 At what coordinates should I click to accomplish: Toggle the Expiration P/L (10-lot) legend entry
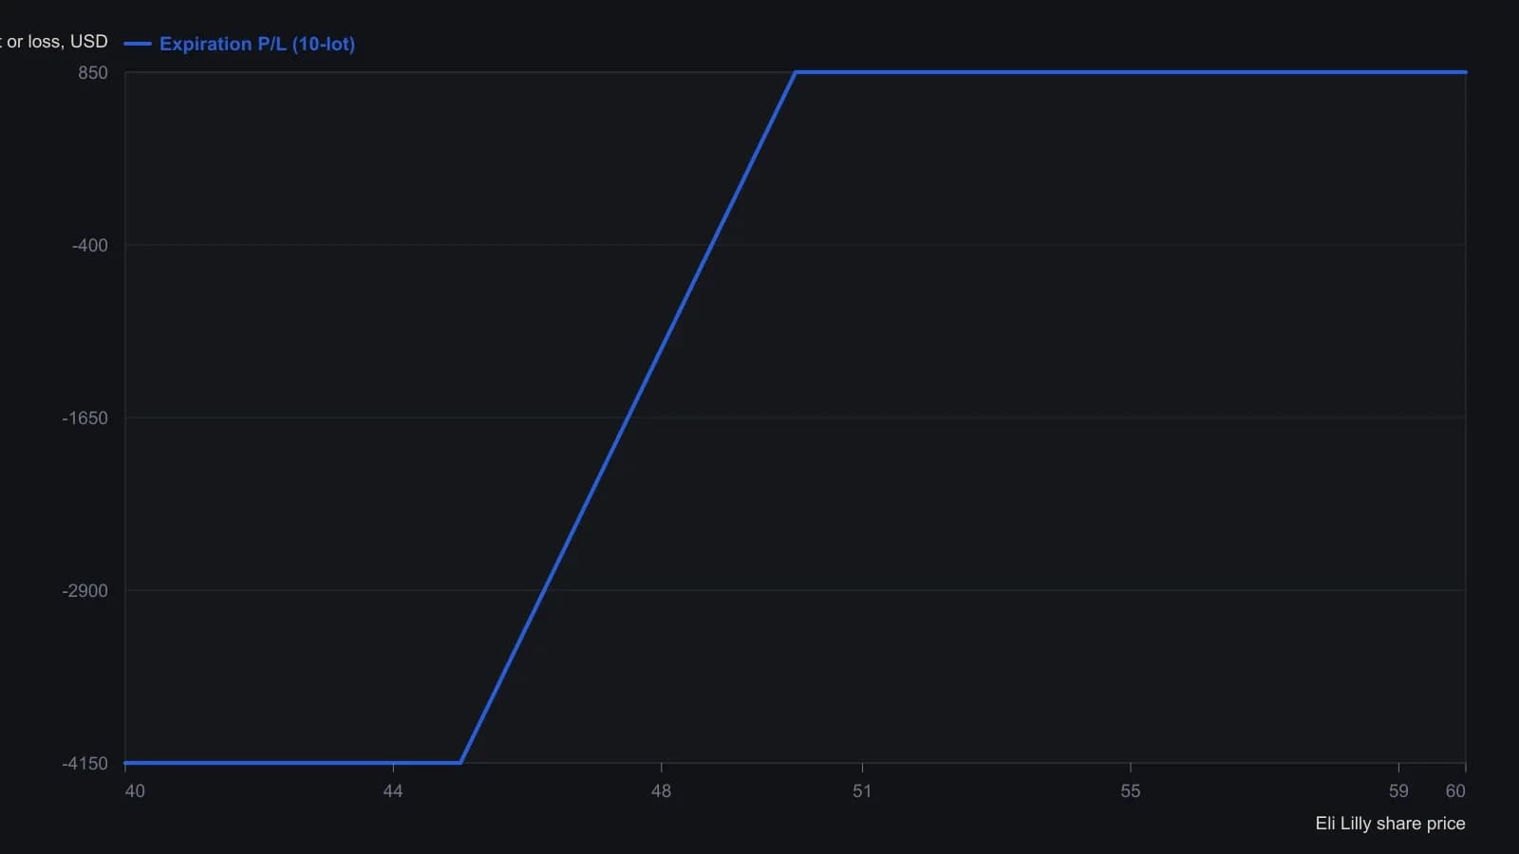point(239,44)
